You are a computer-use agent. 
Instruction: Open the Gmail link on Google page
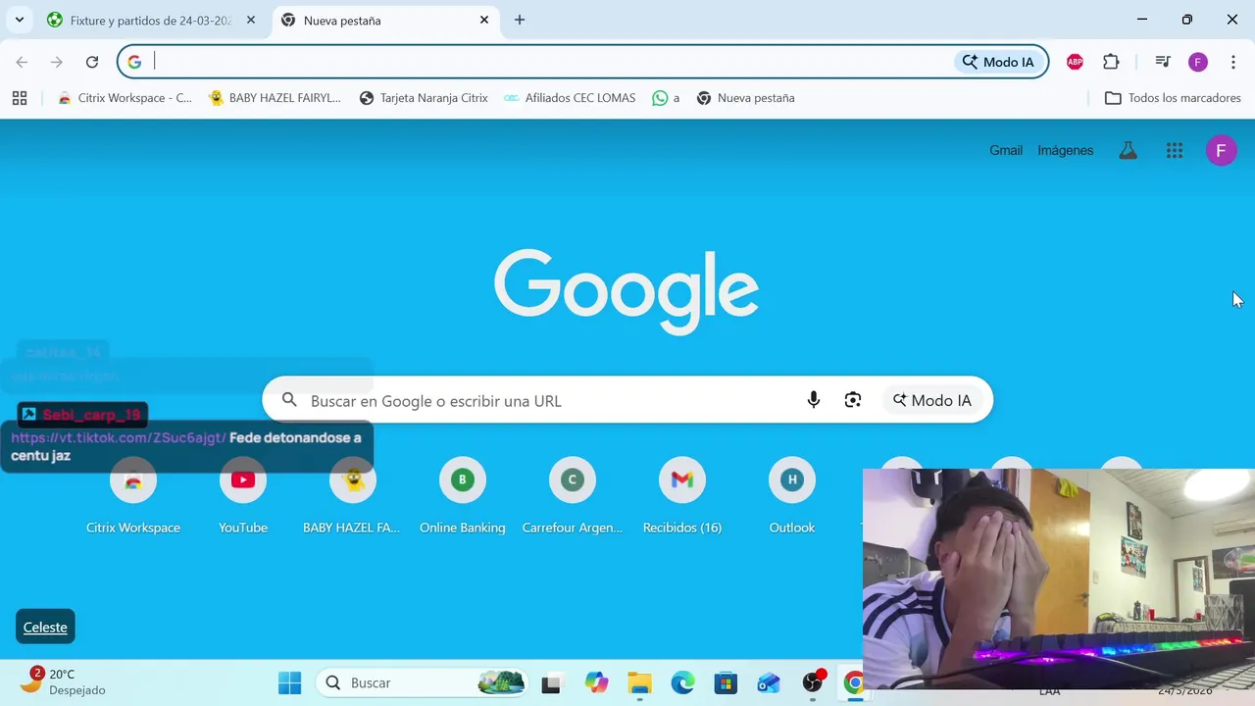pyautogui.click(x=1006, y=150)
